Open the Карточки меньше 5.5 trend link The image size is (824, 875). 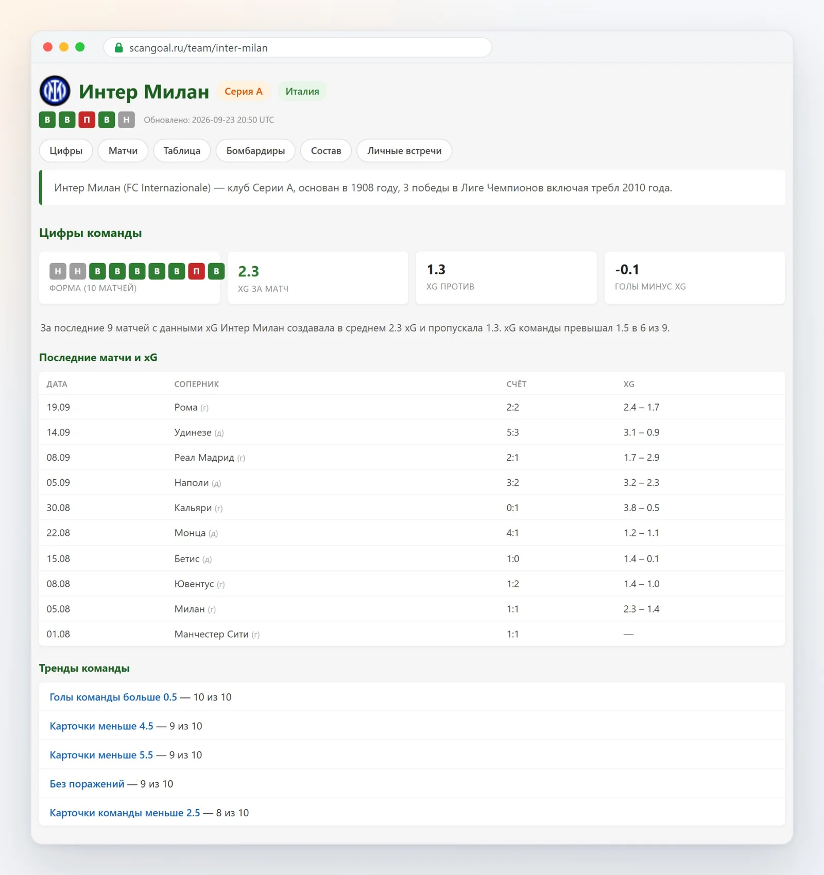(x=101, y=755)
